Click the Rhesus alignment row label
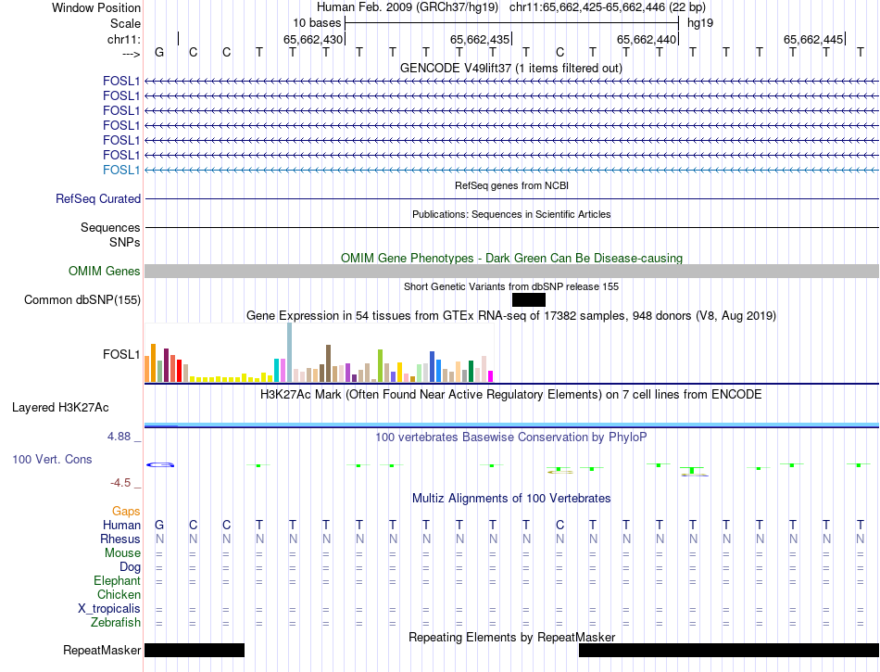 point(120,539)
